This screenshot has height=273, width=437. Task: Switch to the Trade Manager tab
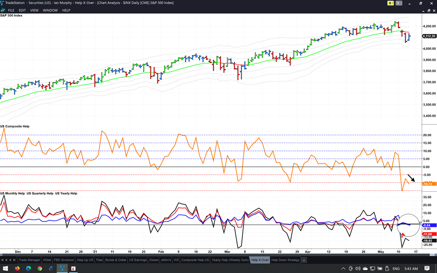pyautogui.click(x=29, y=260)
